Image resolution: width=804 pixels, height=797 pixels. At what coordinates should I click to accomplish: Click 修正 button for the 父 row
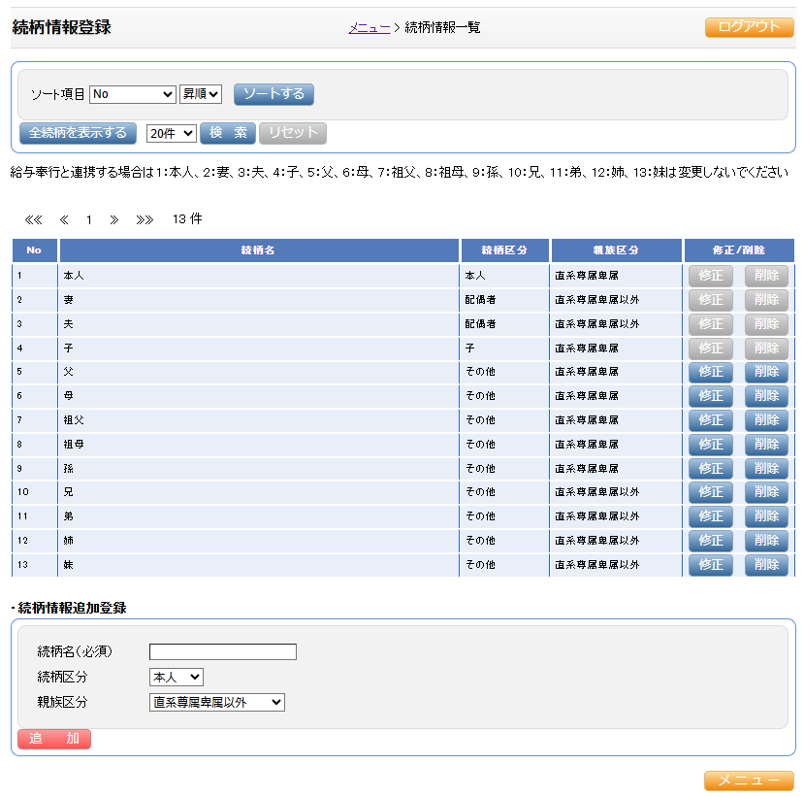click(x=710, y=372)
